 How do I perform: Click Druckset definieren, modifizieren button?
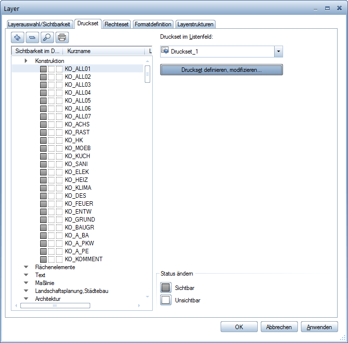pyautogui.click(x=222, y=70)
